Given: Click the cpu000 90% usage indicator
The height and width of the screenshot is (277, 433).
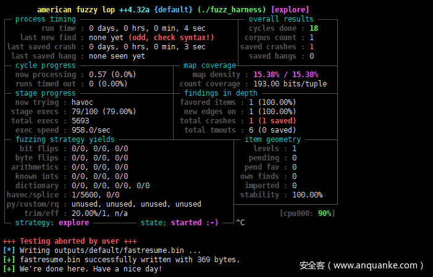Looking at the screenshot, I should (308, 213).
